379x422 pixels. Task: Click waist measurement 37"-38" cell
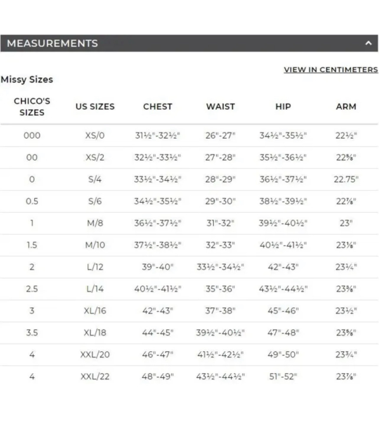pyautogui.click(x=220, y=311)
